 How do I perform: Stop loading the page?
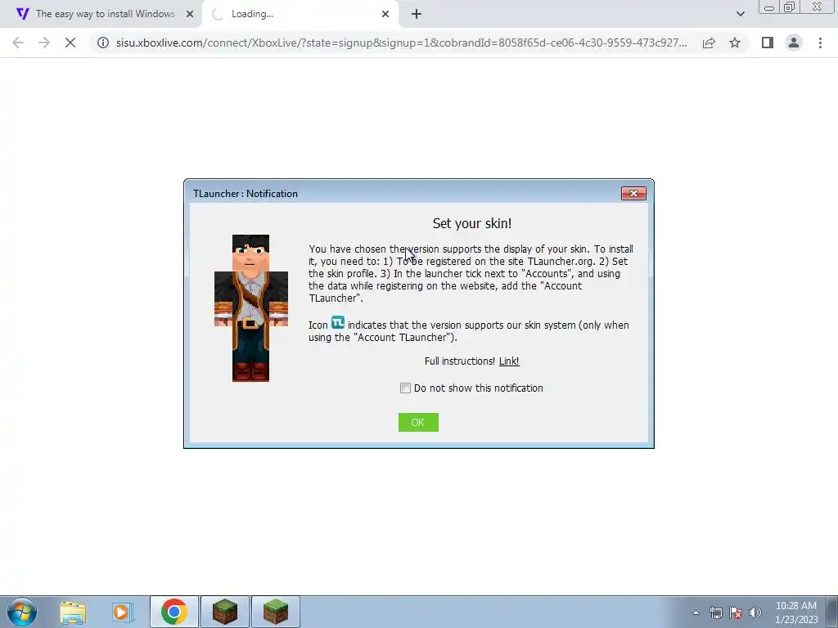[x=70, y=43]
